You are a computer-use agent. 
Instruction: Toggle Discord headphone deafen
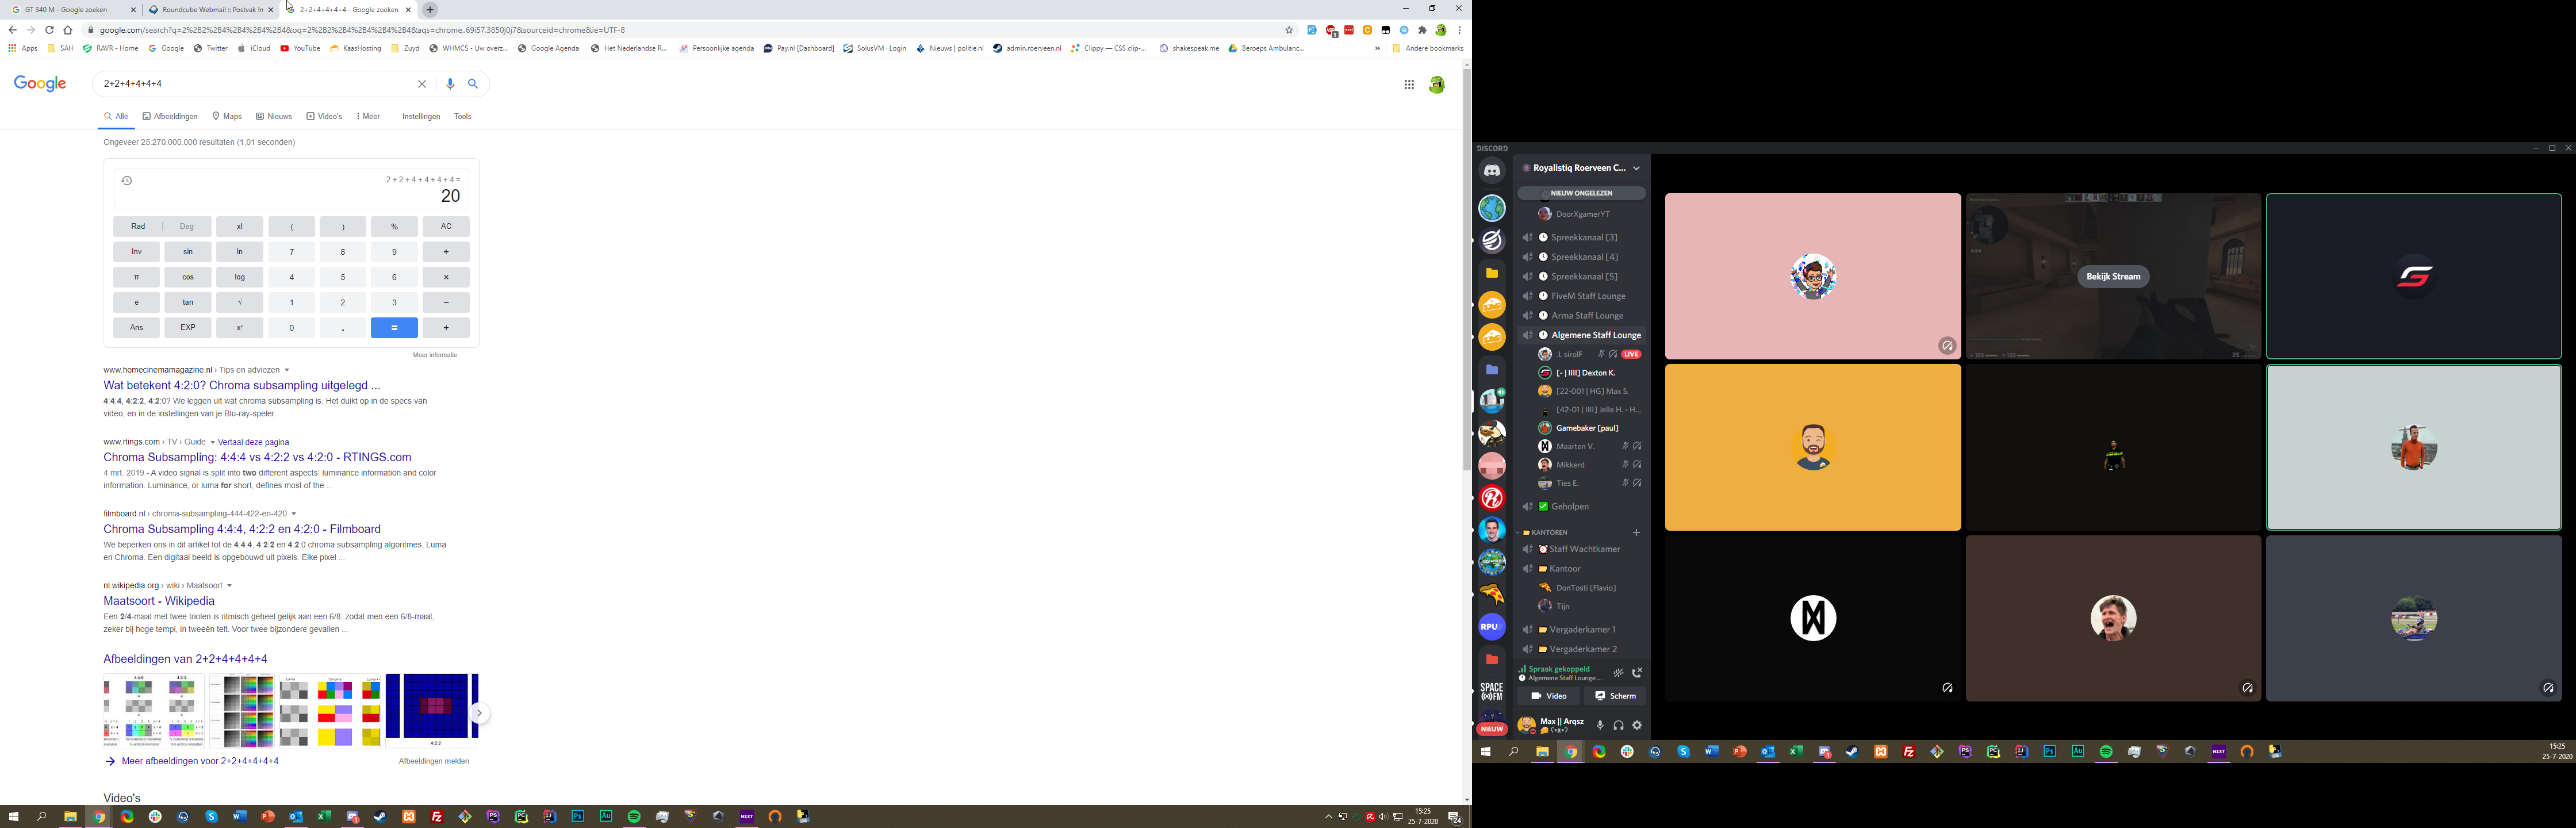1618,725
